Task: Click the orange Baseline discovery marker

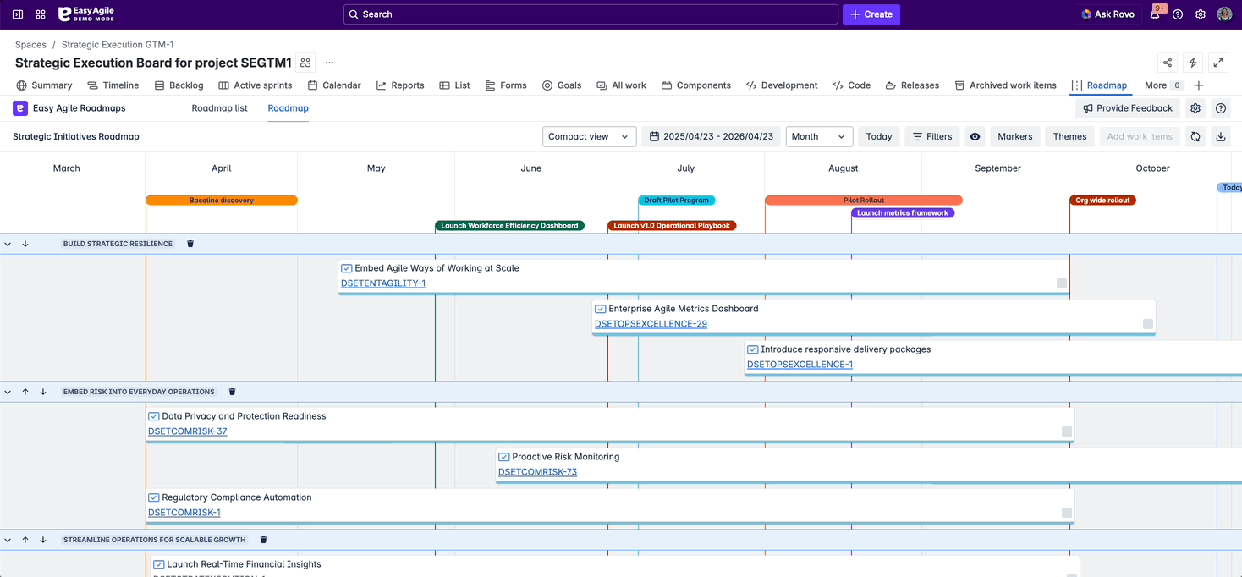Action: point(221,201)
